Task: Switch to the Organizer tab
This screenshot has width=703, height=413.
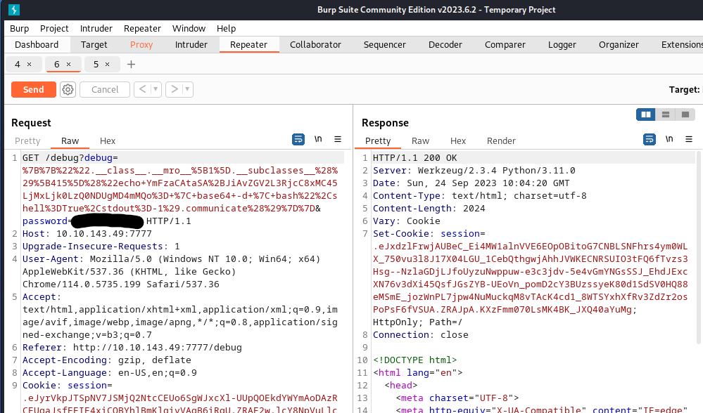Action: 619,45
